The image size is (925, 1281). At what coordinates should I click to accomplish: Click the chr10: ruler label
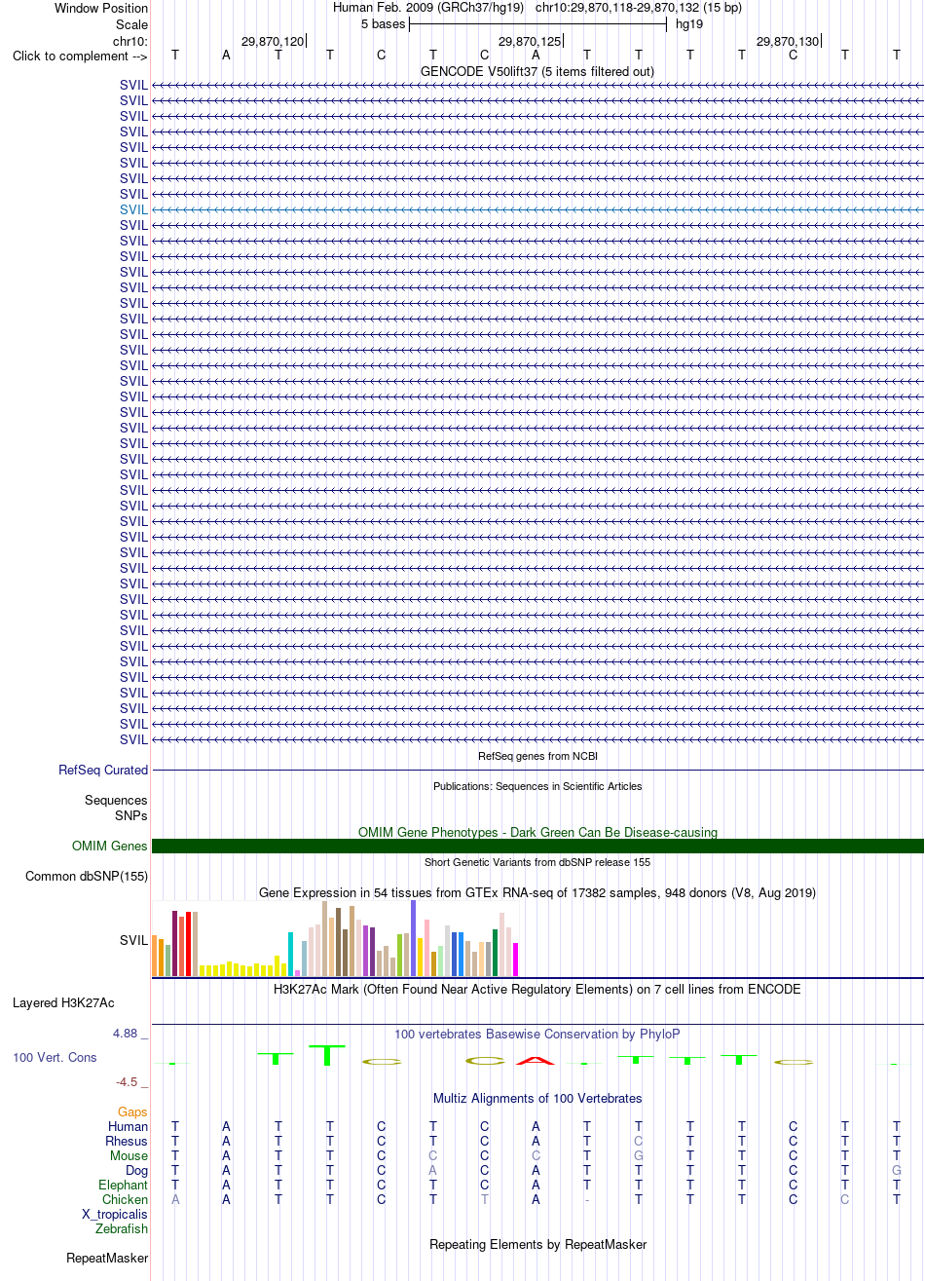[x=130, y=41]
